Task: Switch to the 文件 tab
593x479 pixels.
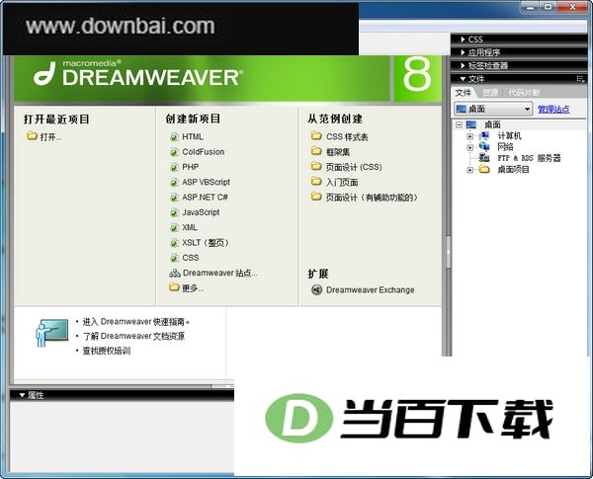Action: [463, 93]
